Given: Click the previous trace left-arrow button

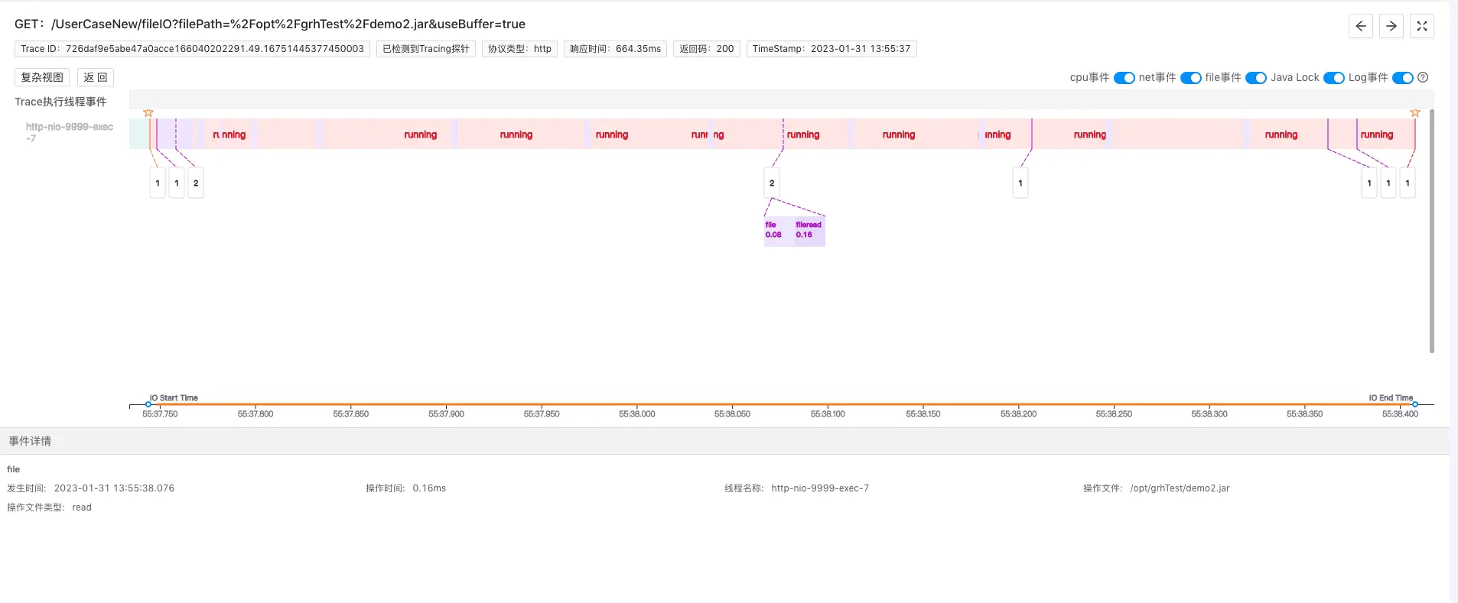Looking at the screenshot, I should tap(1360, 26).
